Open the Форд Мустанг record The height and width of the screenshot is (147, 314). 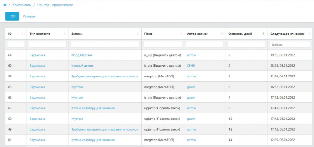point(82,55)
